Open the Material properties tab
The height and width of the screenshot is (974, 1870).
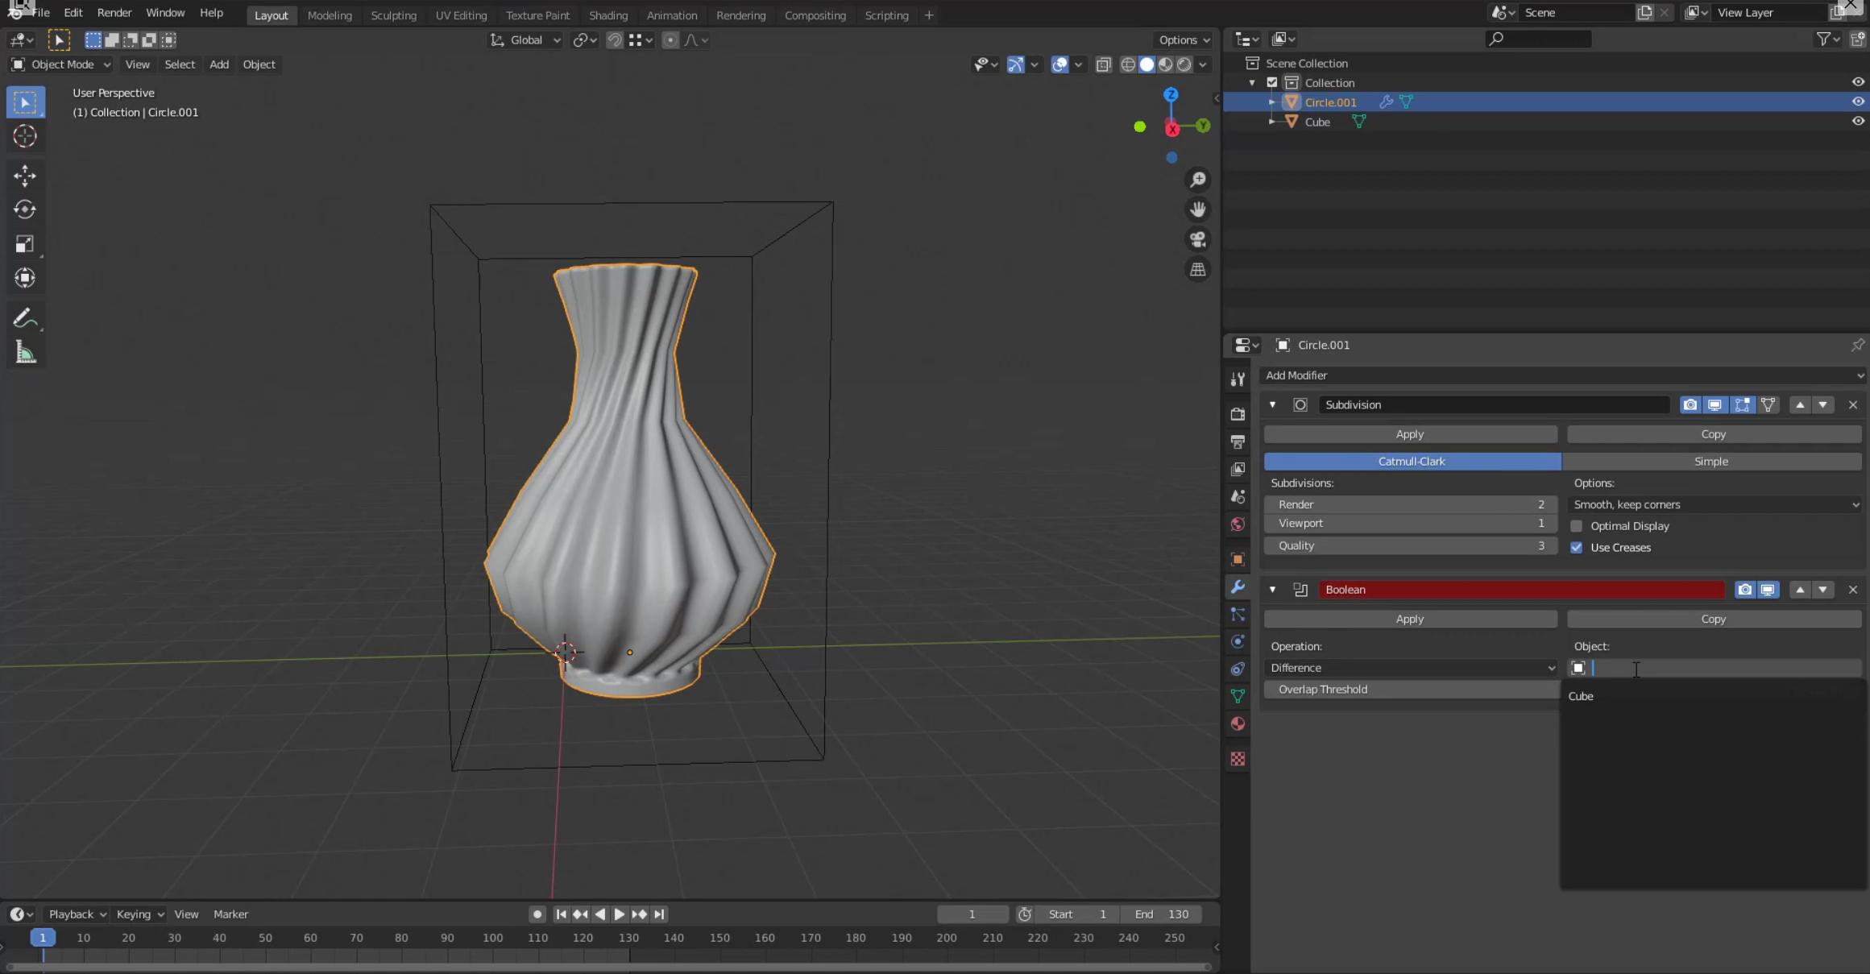(1238, 723)
